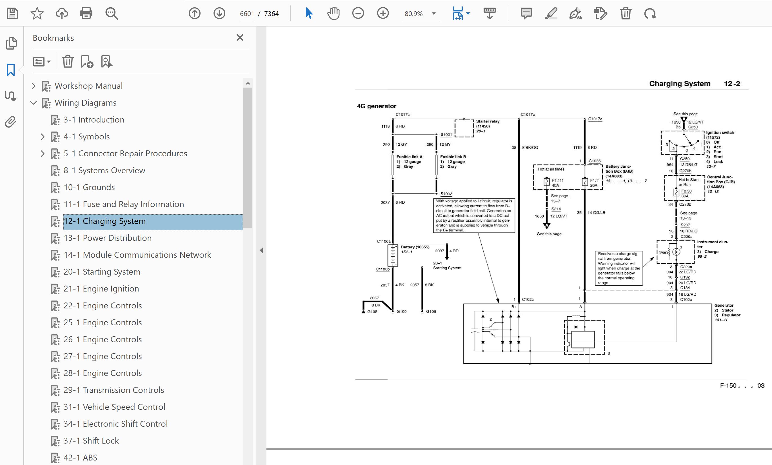The image size is (772, 465).
Task: Zoom in using the plus icon
Action: [x=382, y=14]
